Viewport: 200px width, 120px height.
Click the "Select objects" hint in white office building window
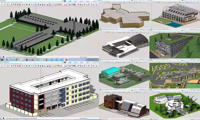tap(21, 118)
